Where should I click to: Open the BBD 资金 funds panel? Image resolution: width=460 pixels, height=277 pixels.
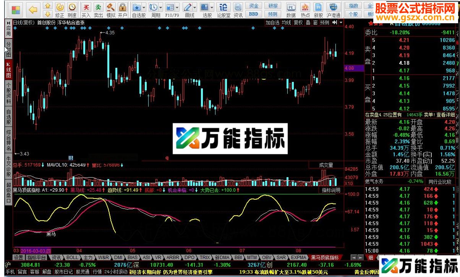(253, 14)
